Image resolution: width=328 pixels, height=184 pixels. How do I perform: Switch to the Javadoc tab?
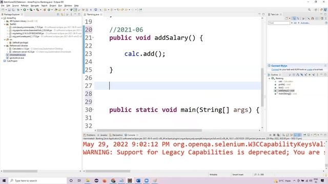[x=102, y=135]
